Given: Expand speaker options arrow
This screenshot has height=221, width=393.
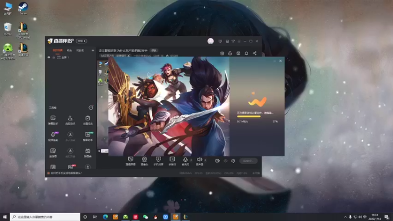Looking at the screenshot, I should tap(205, 160).
